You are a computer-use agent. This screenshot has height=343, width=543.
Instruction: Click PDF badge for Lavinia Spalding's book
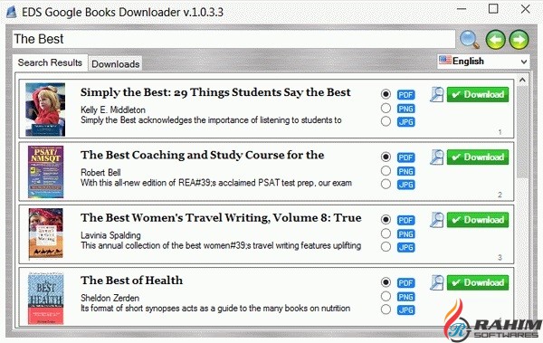point(405,220)
